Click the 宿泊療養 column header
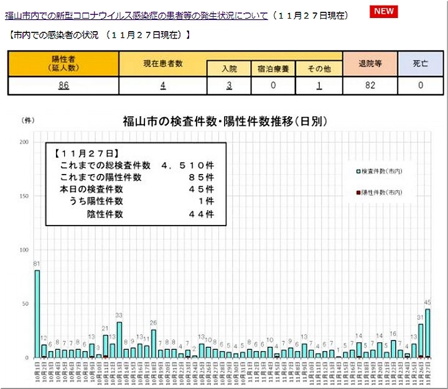448x389 pixels. 273,69
